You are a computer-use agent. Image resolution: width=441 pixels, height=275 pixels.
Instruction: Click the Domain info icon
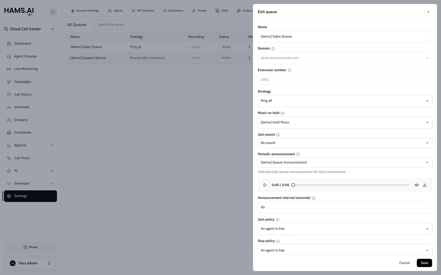point(273,49)
